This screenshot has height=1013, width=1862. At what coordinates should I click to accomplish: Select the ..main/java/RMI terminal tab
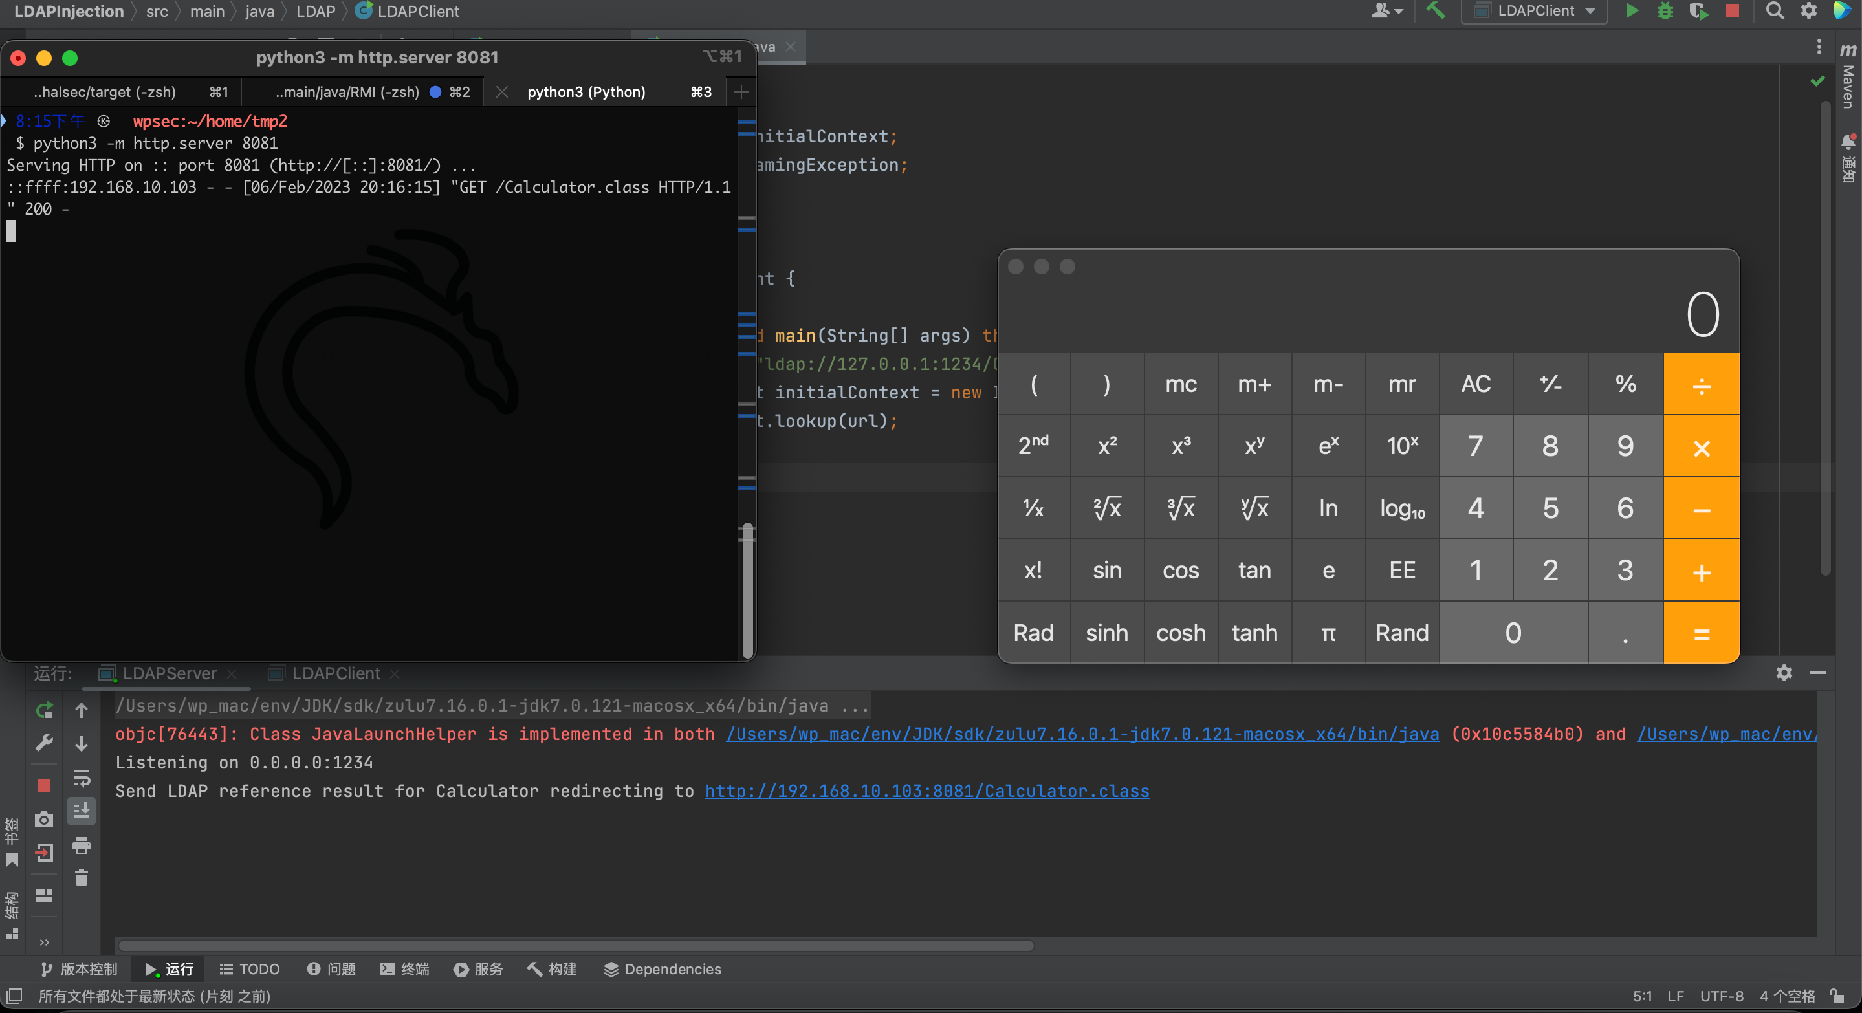pos(347,92)
